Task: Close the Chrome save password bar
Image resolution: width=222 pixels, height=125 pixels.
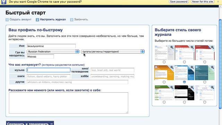Action: point(218,2)
